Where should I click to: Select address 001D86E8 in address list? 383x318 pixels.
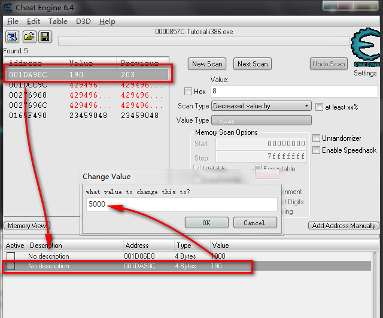click(139, 256)
